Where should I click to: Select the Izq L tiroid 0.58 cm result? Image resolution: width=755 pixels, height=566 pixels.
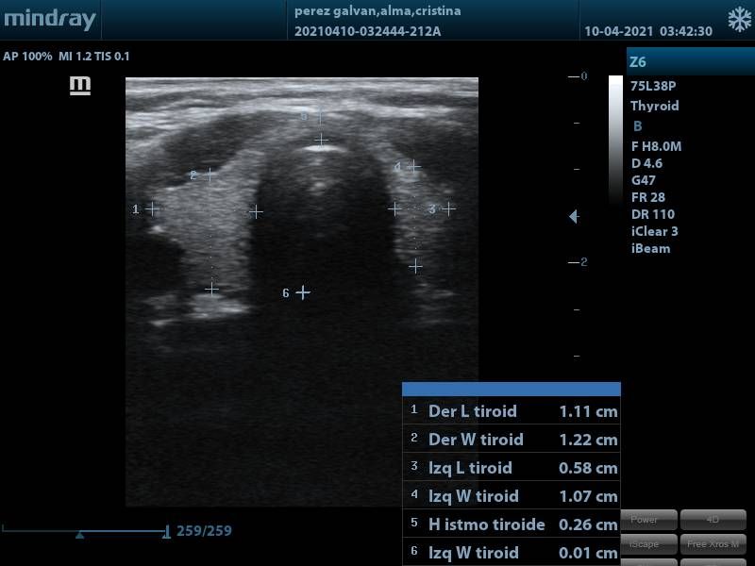(587, 468)
